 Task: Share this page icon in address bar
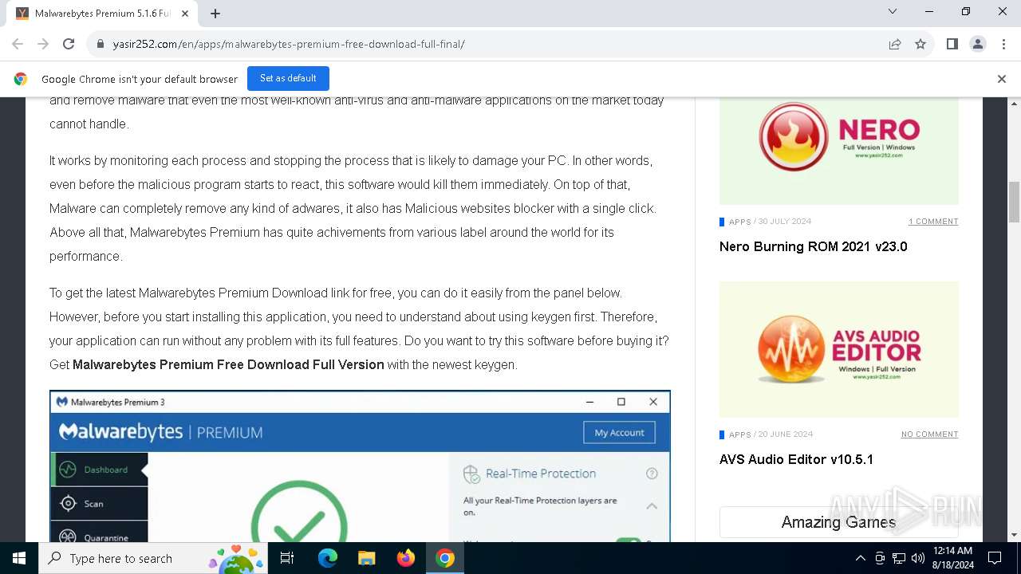(x=895, y=44)
